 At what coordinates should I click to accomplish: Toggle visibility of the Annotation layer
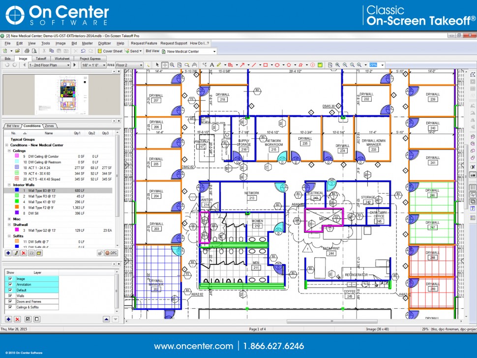tap(10, 284)
